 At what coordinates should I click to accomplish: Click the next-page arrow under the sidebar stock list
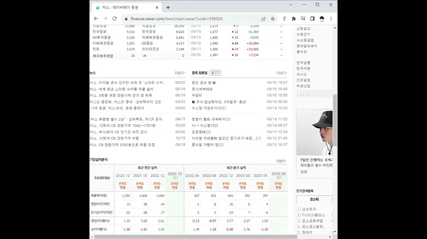coord(306,93)
